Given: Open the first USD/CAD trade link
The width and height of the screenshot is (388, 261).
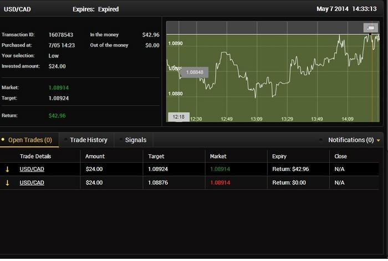Looking at the screenshot, I should [x=32, y=169].
